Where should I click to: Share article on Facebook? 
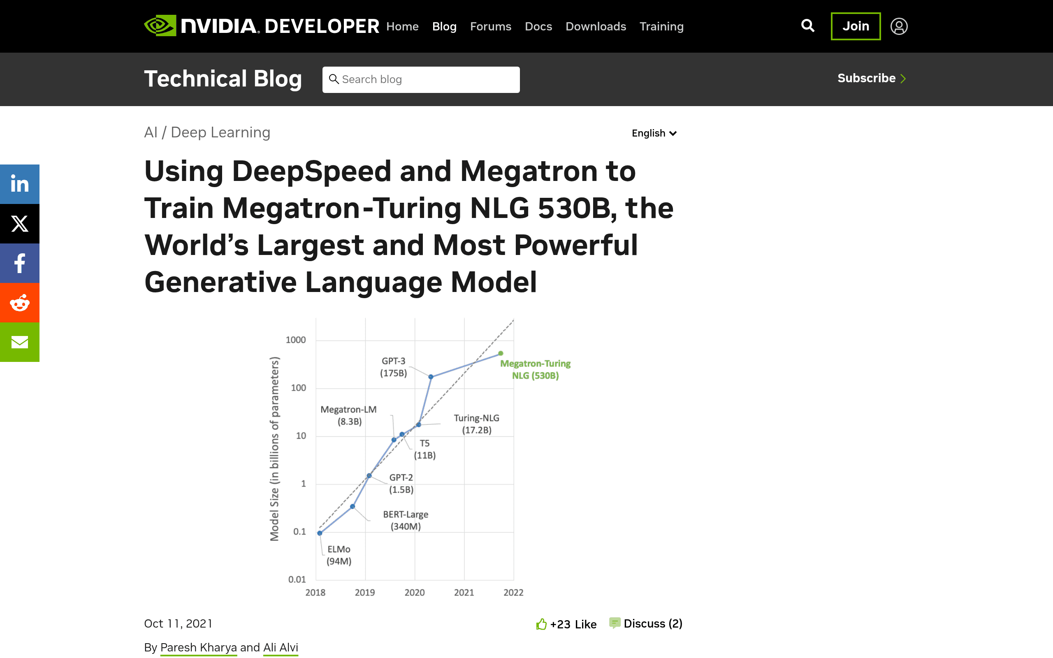point(20,263)
